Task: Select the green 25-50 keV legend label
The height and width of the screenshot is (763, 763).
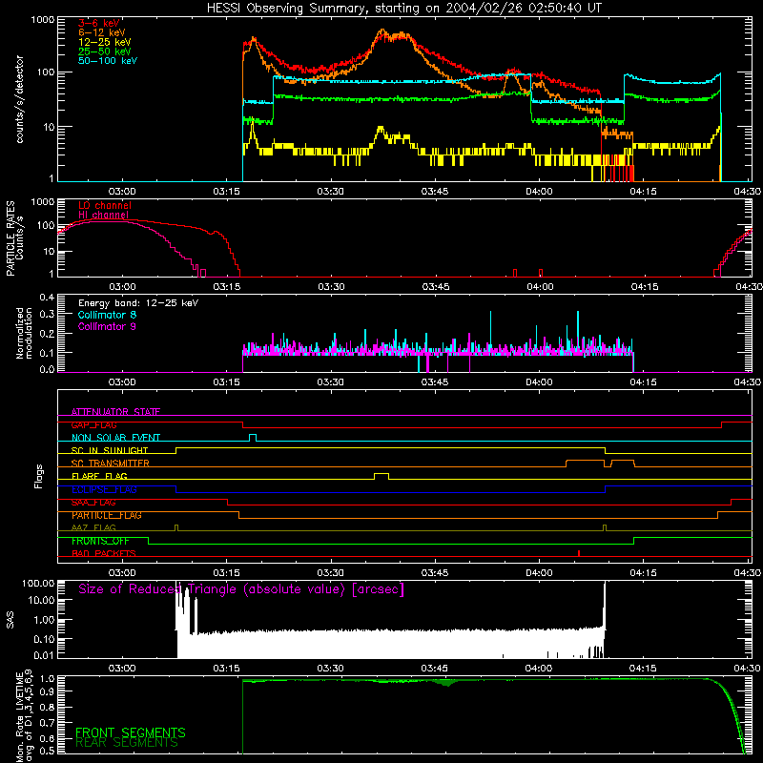Action: [x=105, y=52]
